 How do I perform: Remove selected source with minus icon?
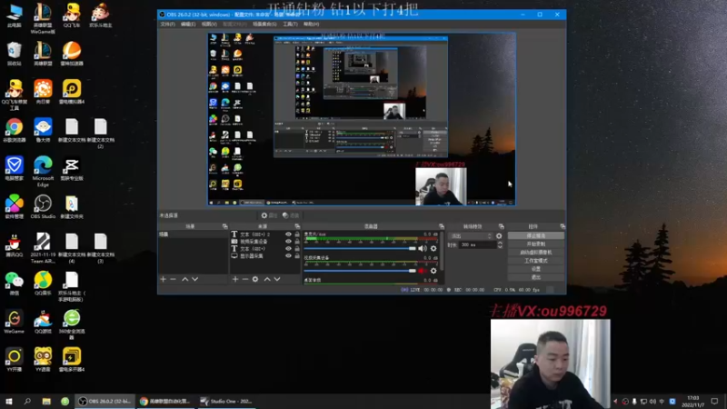click(x=245, y=279)
